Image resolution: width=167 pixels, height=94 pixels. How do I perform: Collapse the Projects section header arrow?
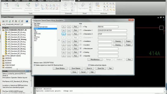tap(31, 28)
